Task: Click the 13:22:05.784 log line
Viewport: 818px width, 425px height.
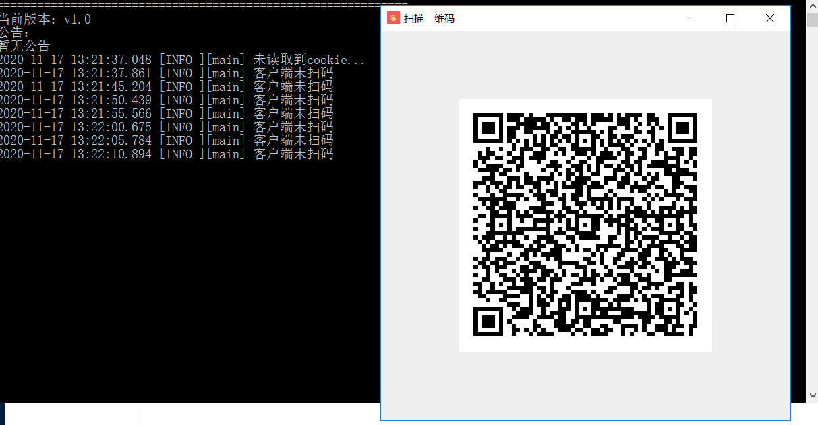Action: 167,141
